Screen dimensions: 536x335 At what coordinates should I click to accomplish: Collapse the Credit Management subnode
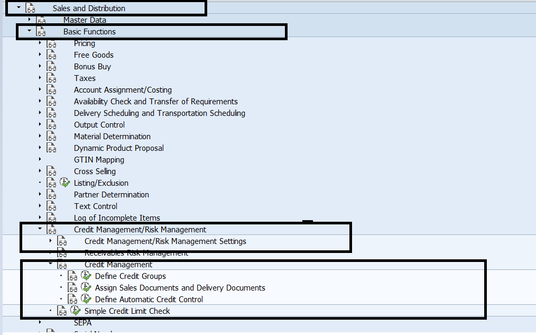tap(51, 264)
